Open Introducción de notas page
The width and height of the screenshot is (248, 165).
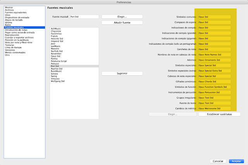[16, 30]
